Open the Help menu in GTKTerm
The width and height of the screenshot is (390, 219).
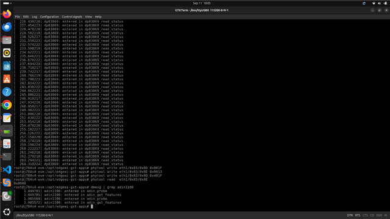(x=98, y=16)
